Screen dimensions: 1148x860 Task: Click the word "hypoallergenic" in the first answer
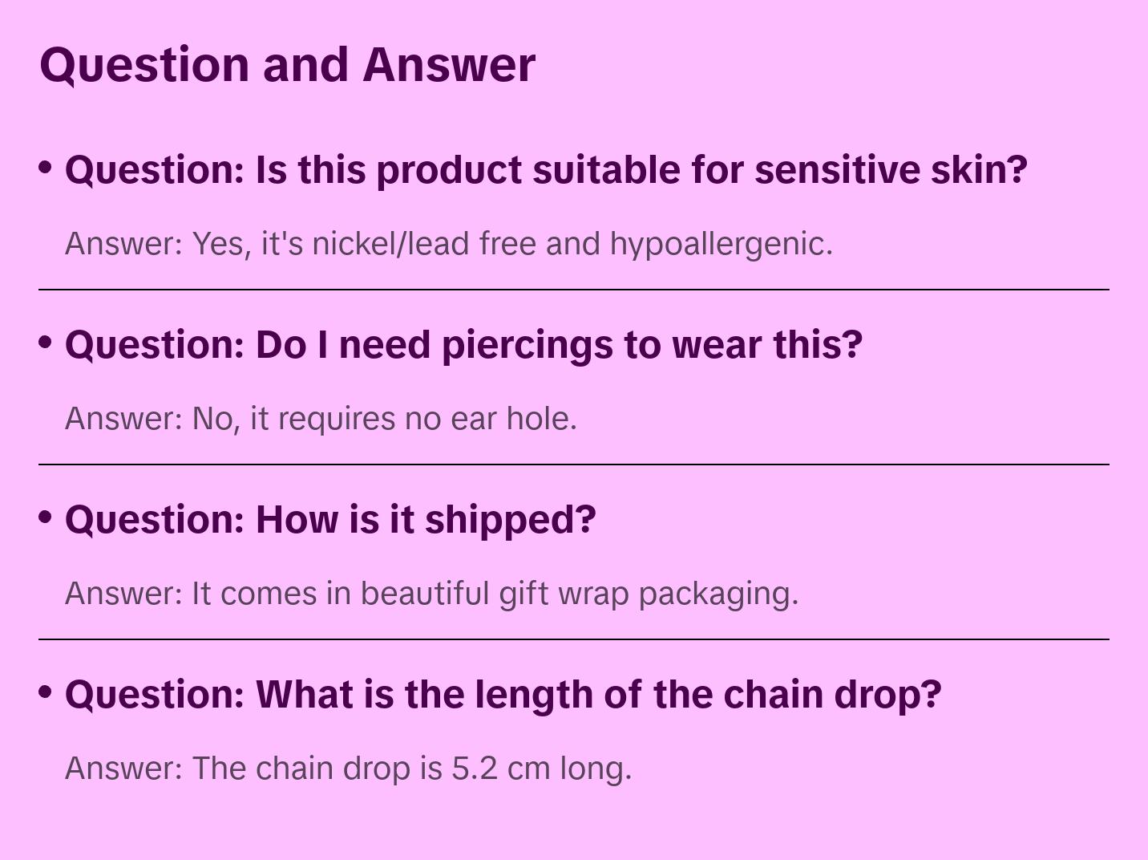721,244
